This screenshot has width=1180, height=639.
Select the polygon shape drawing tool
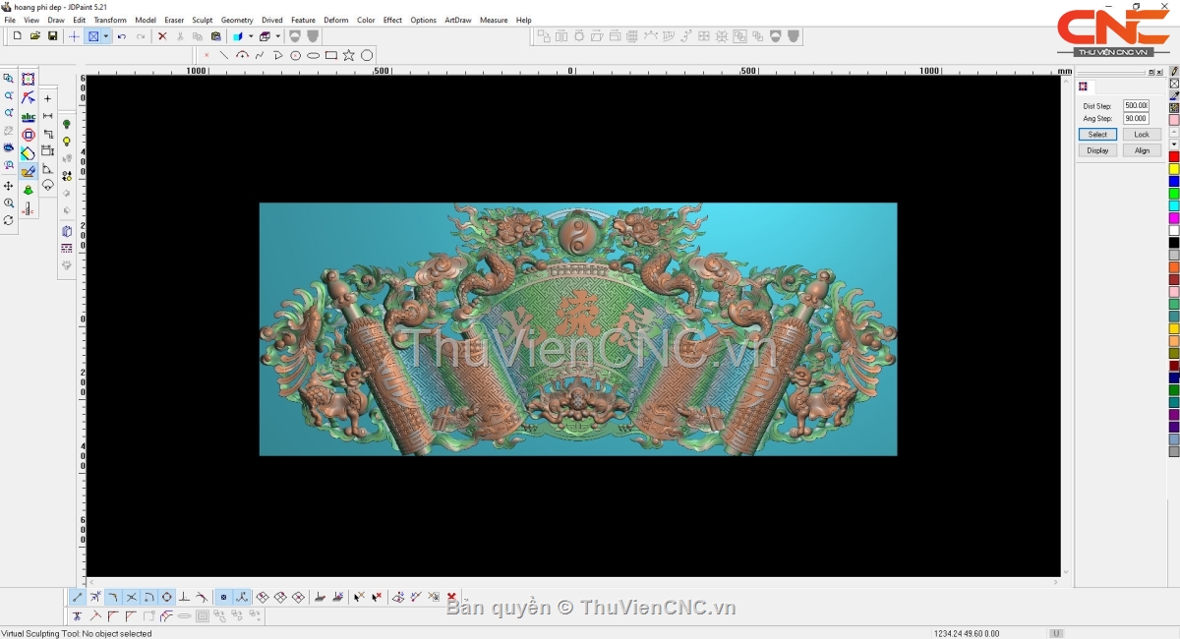367,55
